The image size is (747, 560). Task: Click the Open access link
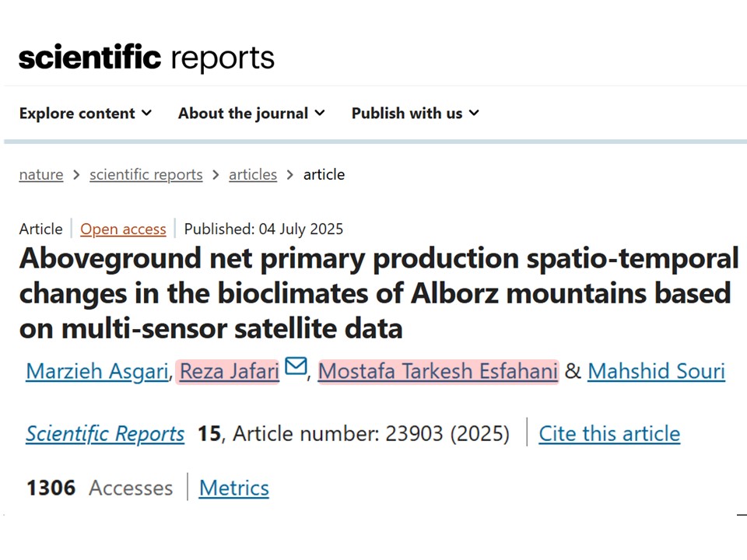[123, 229]
